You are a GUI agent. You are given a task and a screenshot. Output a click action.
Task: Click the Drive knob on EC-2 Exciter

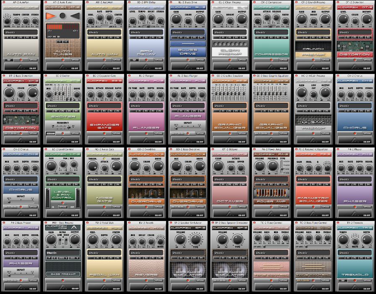[x=77, y=94]
